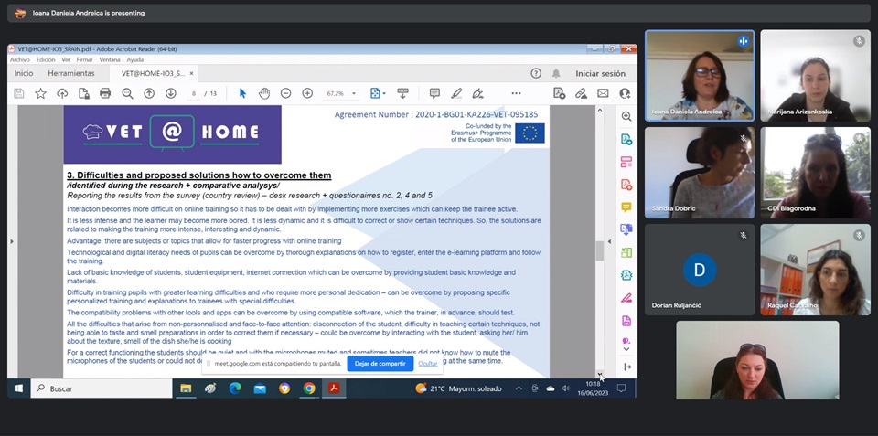Open the 67,2% zoom level dropdown
Screen dimensions: 878x436
[x=340, y=93]
